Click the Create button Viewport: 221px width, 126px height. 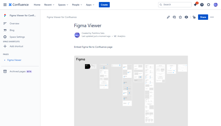(x=104, y=5)
